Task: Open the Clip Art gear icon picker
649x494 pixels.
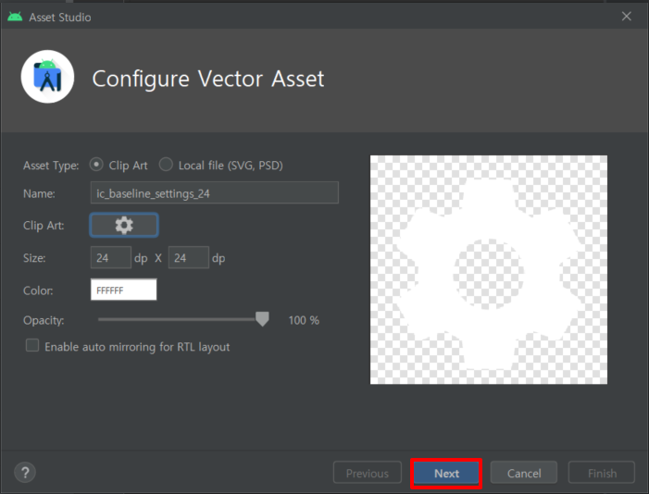Action: 124,225
